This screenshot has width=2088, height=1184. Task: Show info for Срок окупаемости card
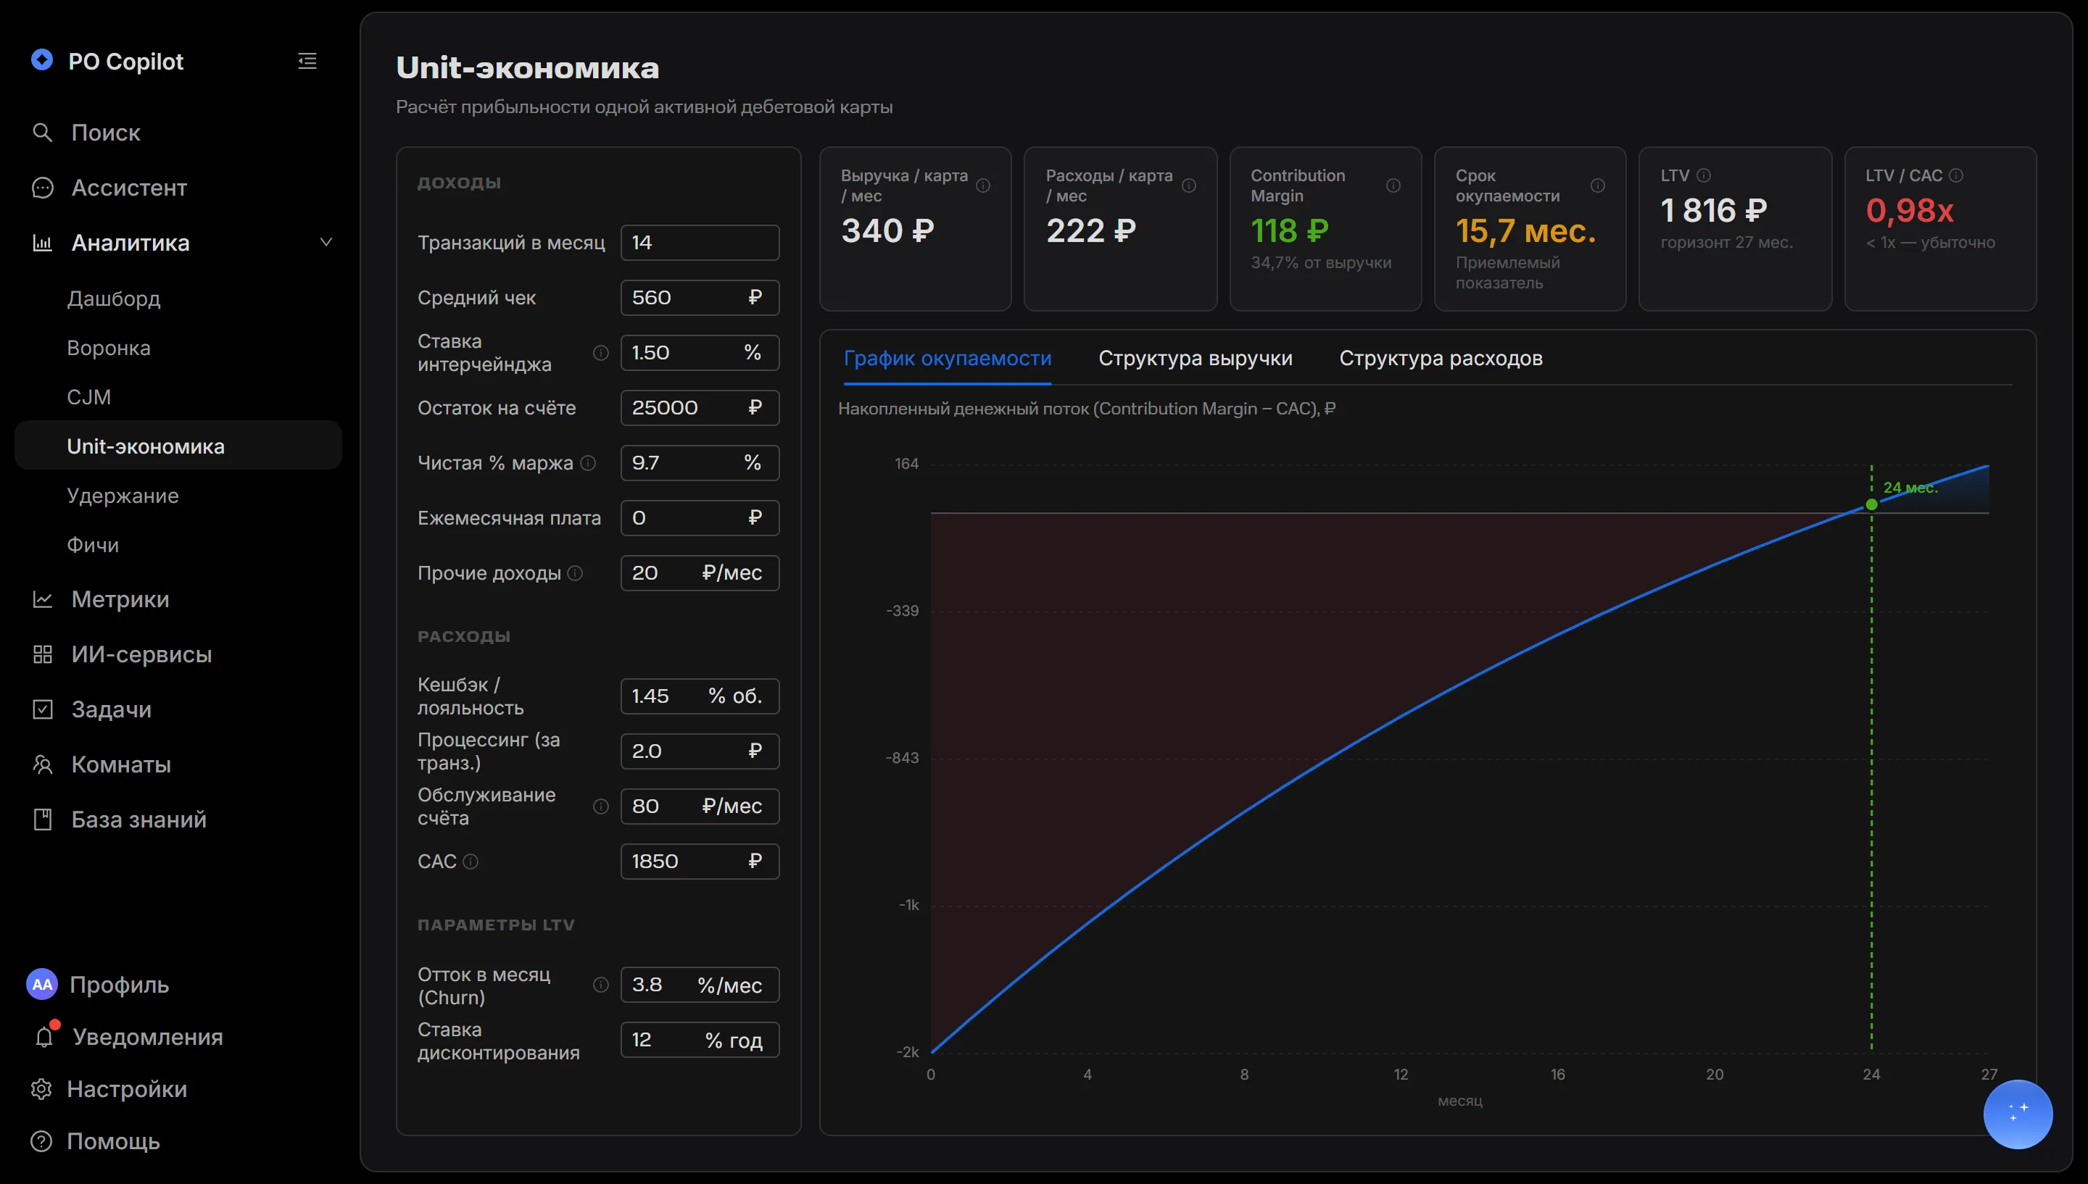point(1597,185)
